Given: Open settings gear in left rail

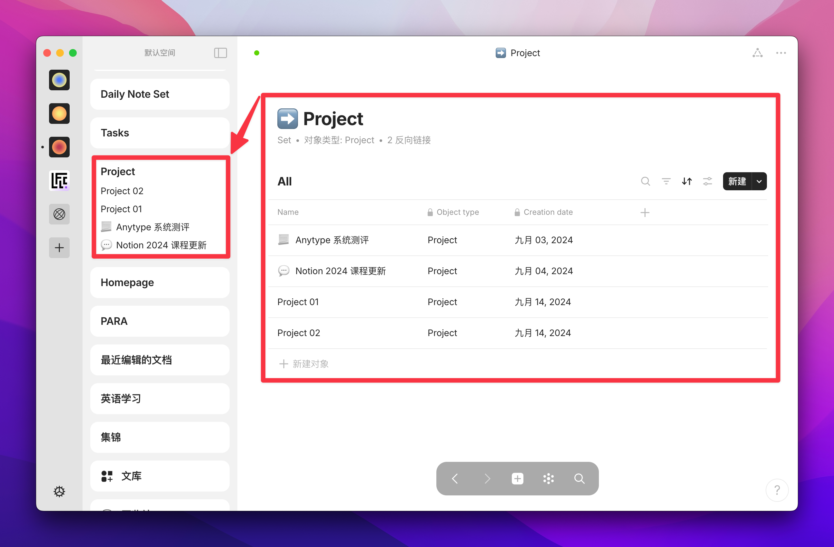Looking at the screenshot, I should point(59,491).
